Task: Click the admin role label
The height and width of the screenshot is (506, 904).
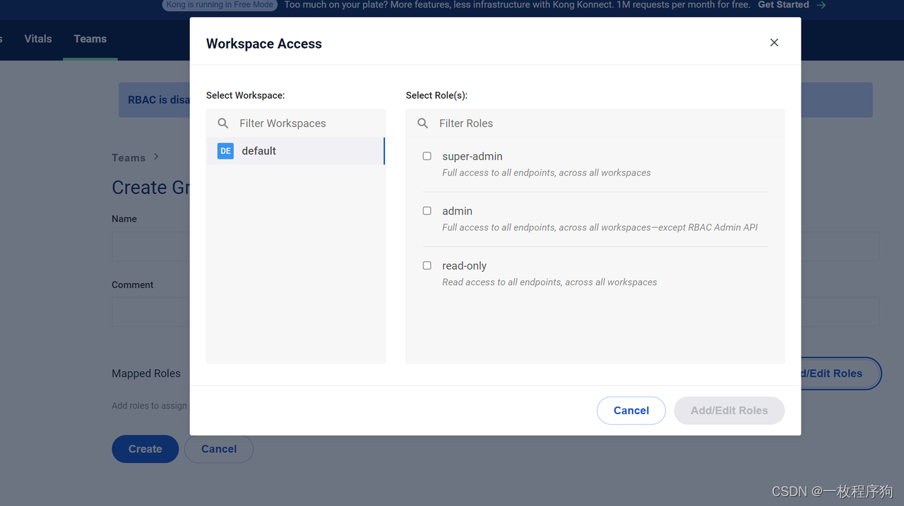Action: (x=457, y=211)
